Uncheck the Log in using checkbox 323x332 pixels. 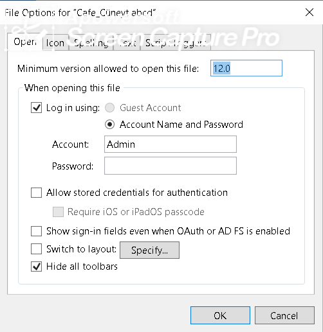point(36,108)
